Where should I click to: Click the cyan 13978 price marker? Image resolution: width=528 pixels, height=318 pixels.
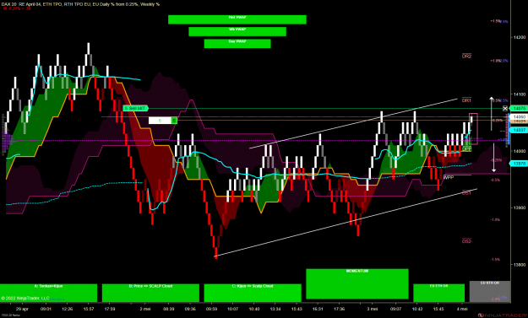coord(519,164)
